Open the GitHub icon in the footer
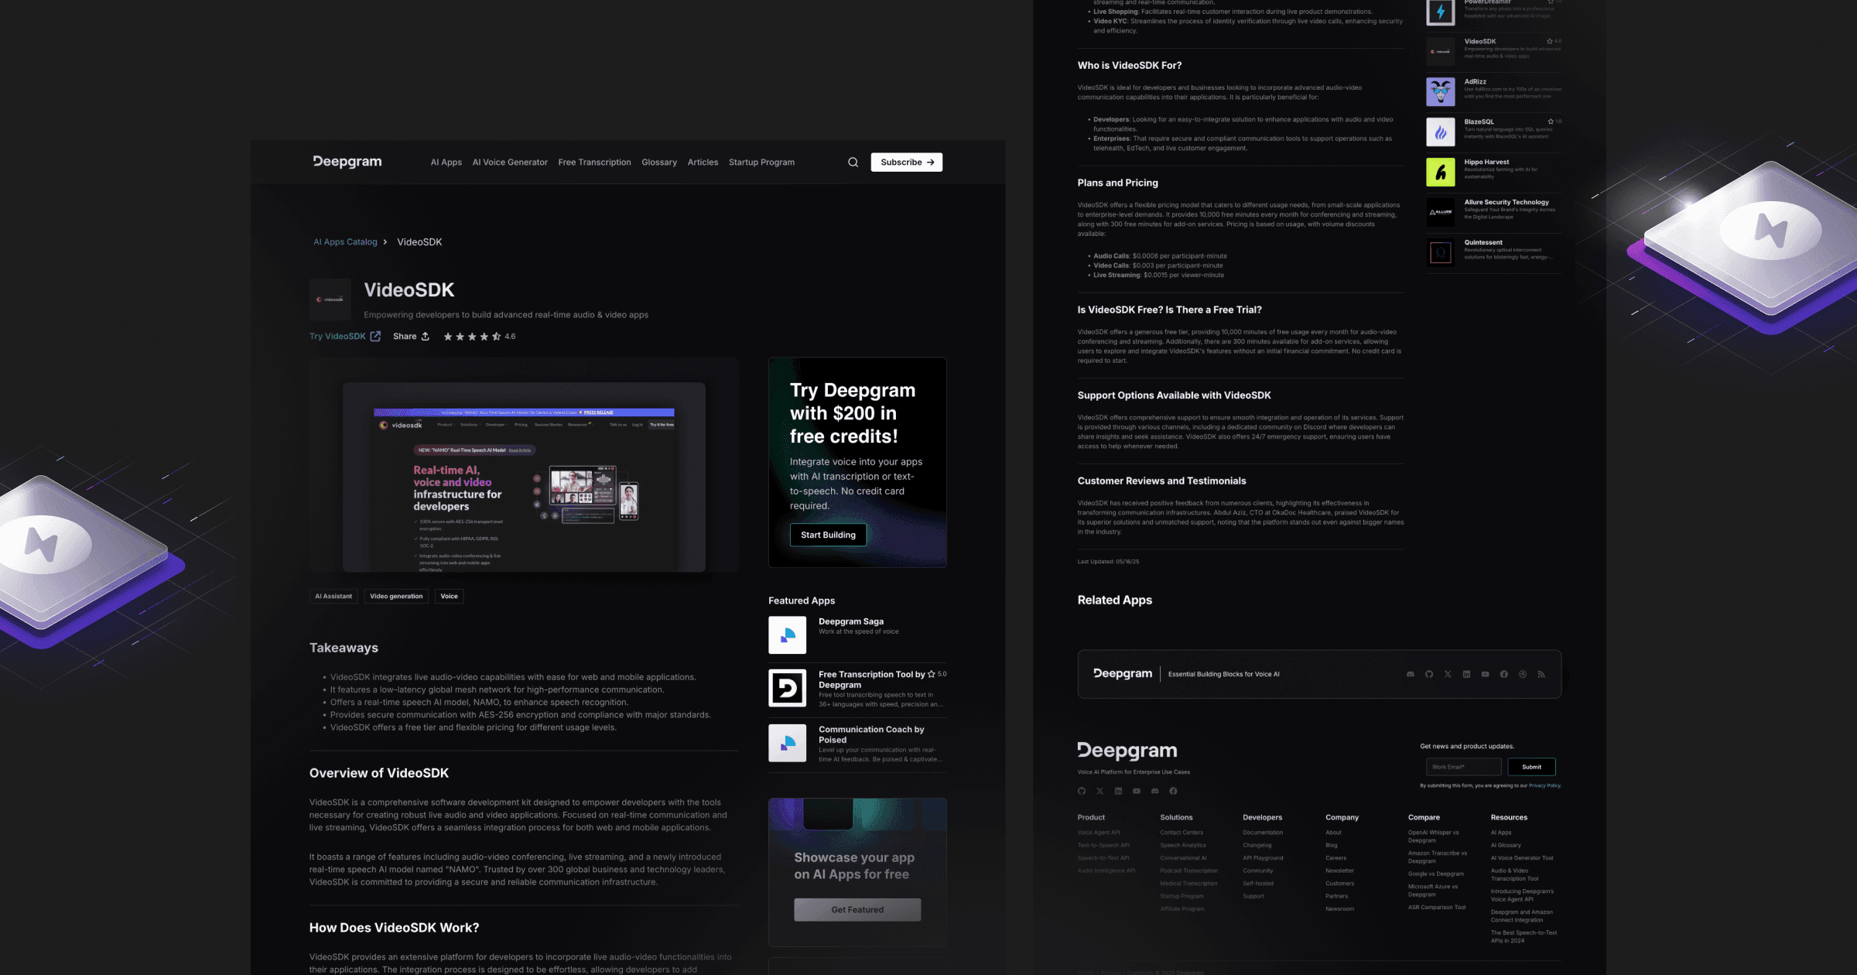 coord(1082,791)
